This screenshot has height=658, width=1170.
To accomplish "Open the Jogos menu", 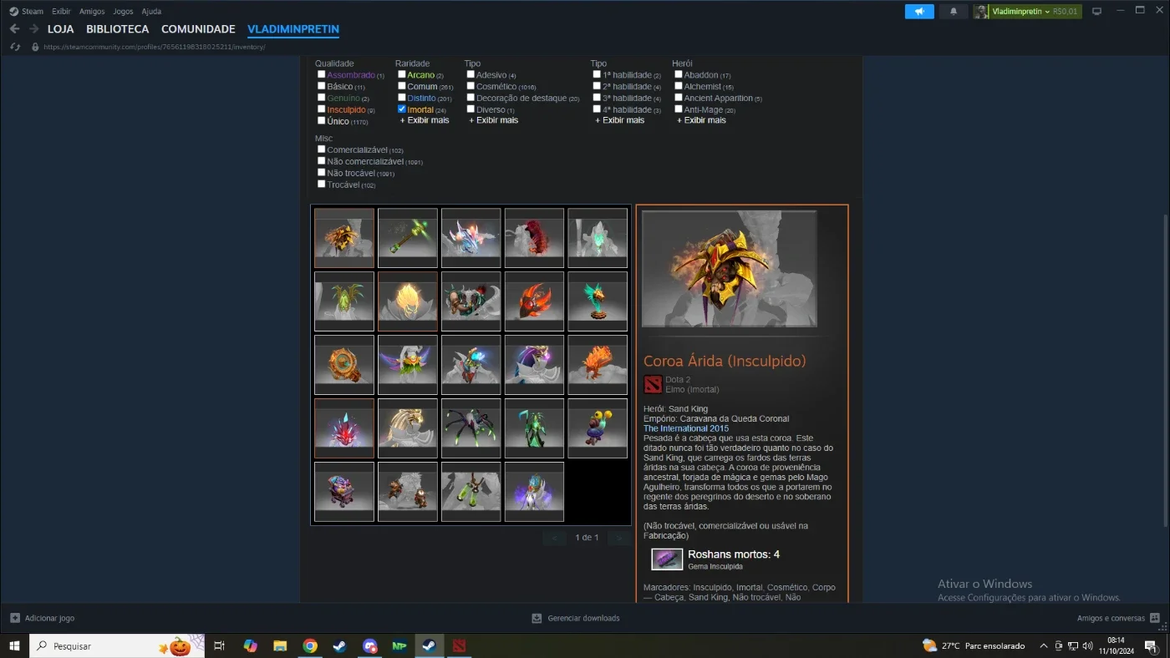I will (x=124, y=12).
